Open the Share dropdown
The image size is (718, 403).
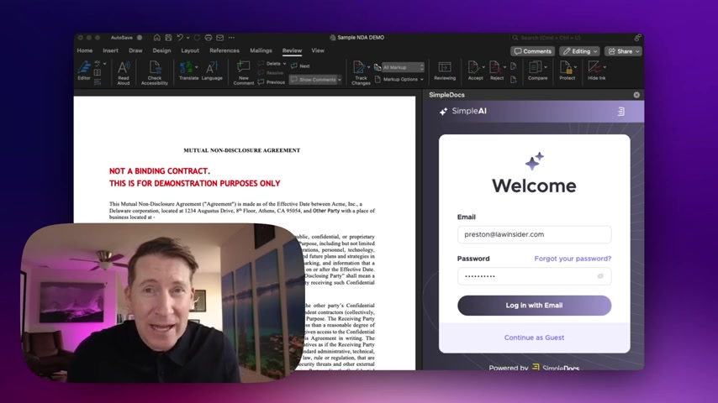[623, 51]
